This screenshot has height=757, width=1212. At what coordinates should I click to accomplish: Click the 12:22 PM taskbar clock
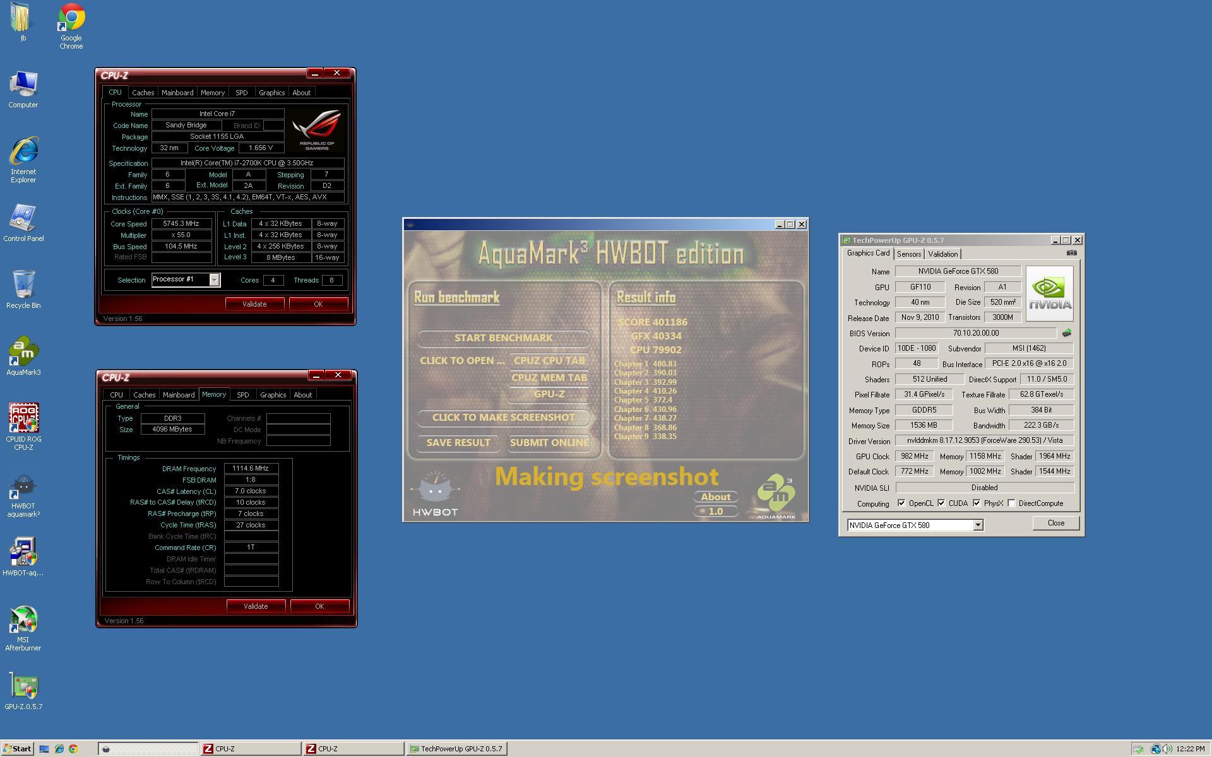click(x=1191, y=749)
